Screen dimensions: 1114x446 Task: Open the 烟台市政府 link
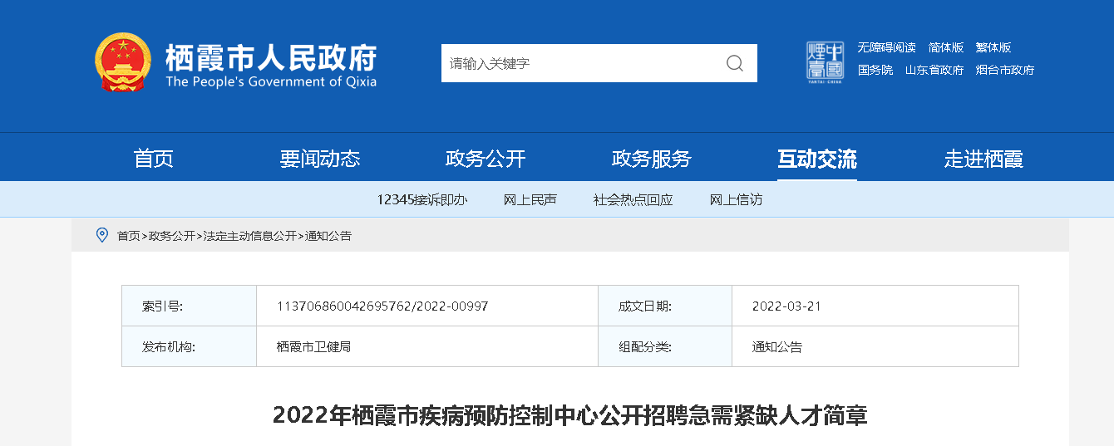[1005, 70]
